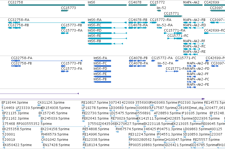
Task: Click EST CK01126.3prime
Action: [x=39, y=105]
